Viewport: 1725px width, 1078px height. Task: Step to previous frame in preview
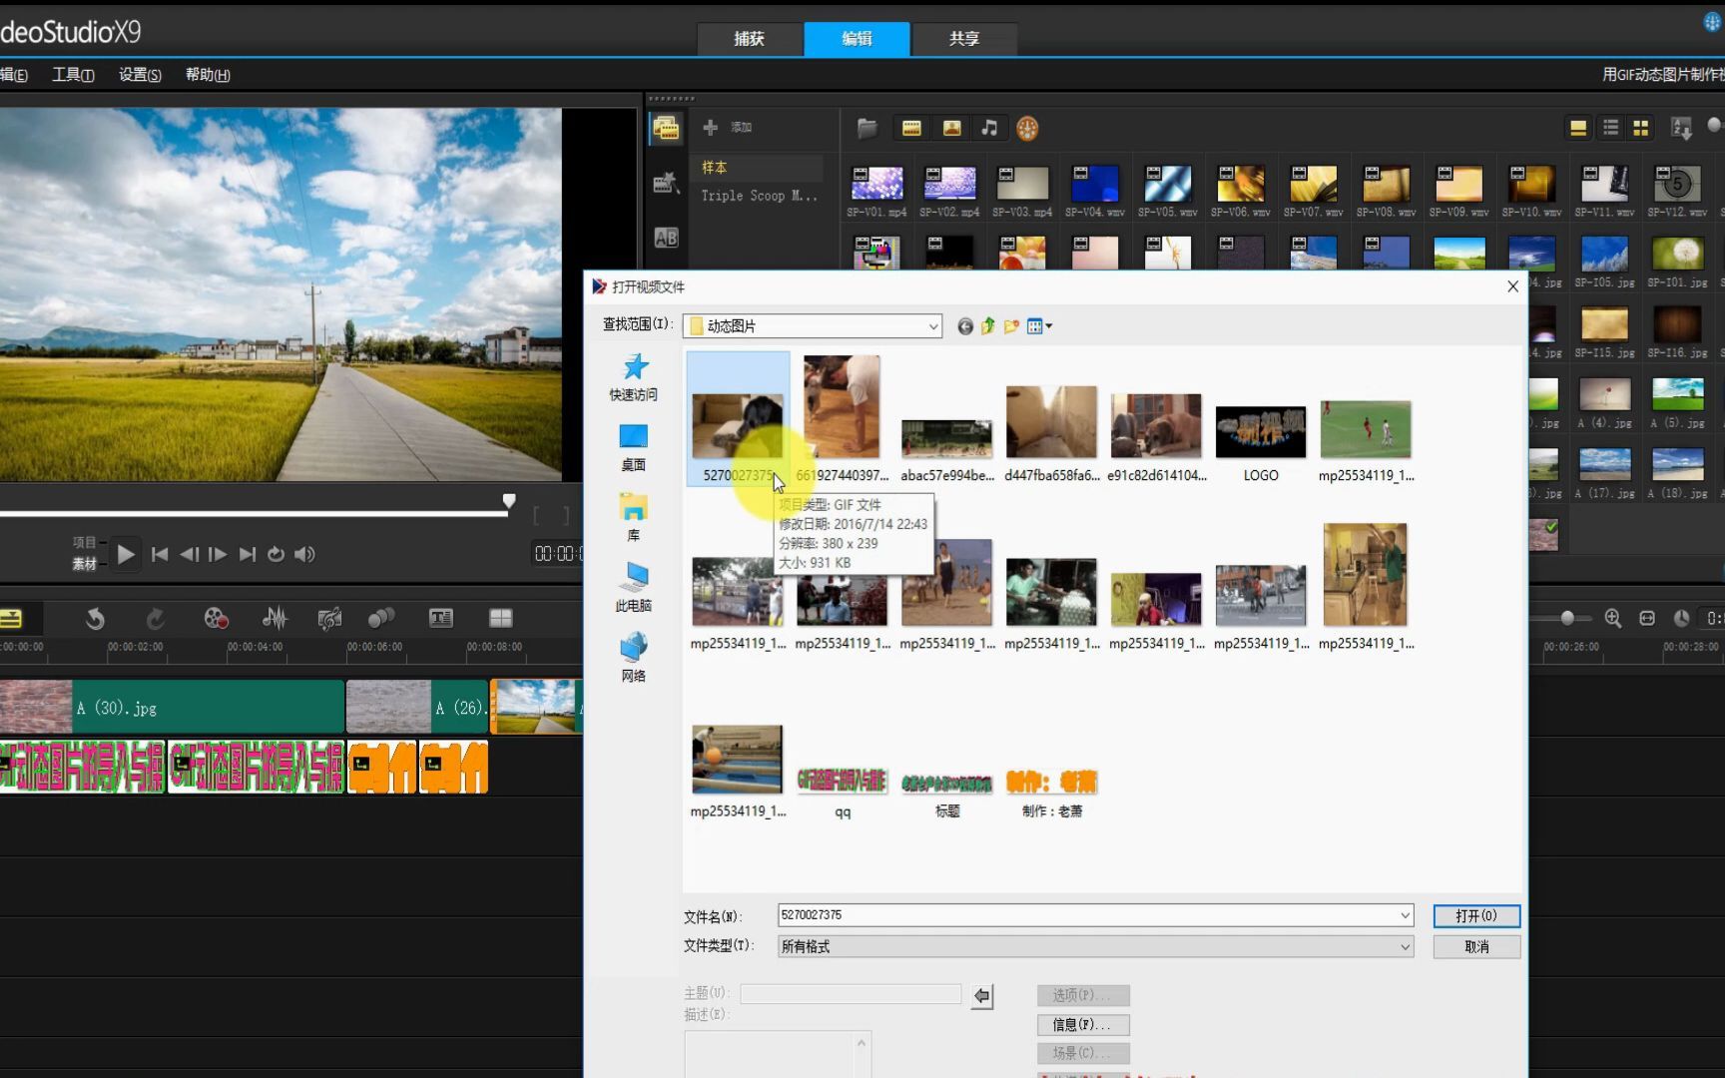tap(189, 554)
